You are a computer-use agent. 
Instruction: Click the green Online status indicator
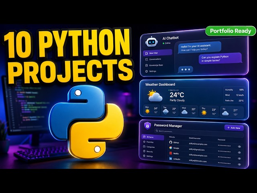pyautogui.click(x=163, y=43)
